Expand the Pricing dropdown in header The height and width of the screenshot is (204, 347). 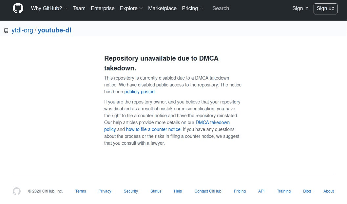192,9
